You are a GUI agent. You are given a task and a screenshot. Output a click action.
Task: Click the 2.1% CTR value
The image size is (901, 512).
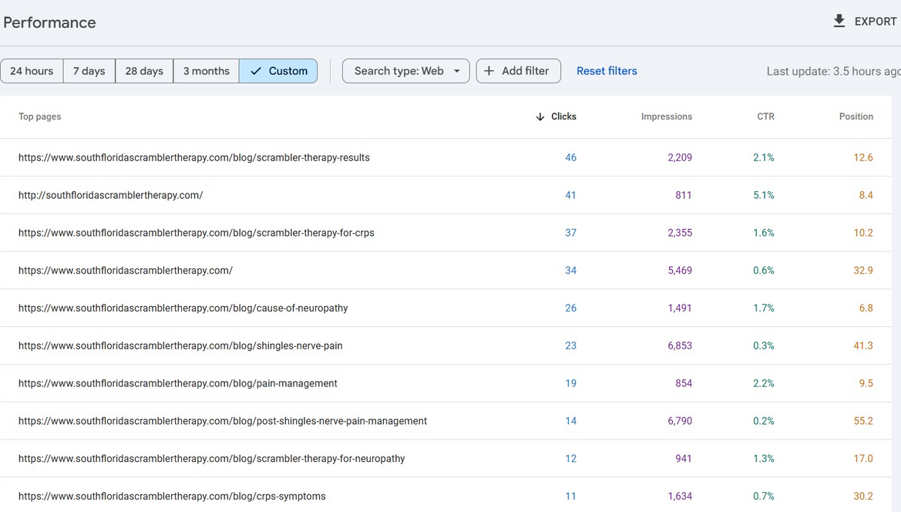tap(764, 157)
